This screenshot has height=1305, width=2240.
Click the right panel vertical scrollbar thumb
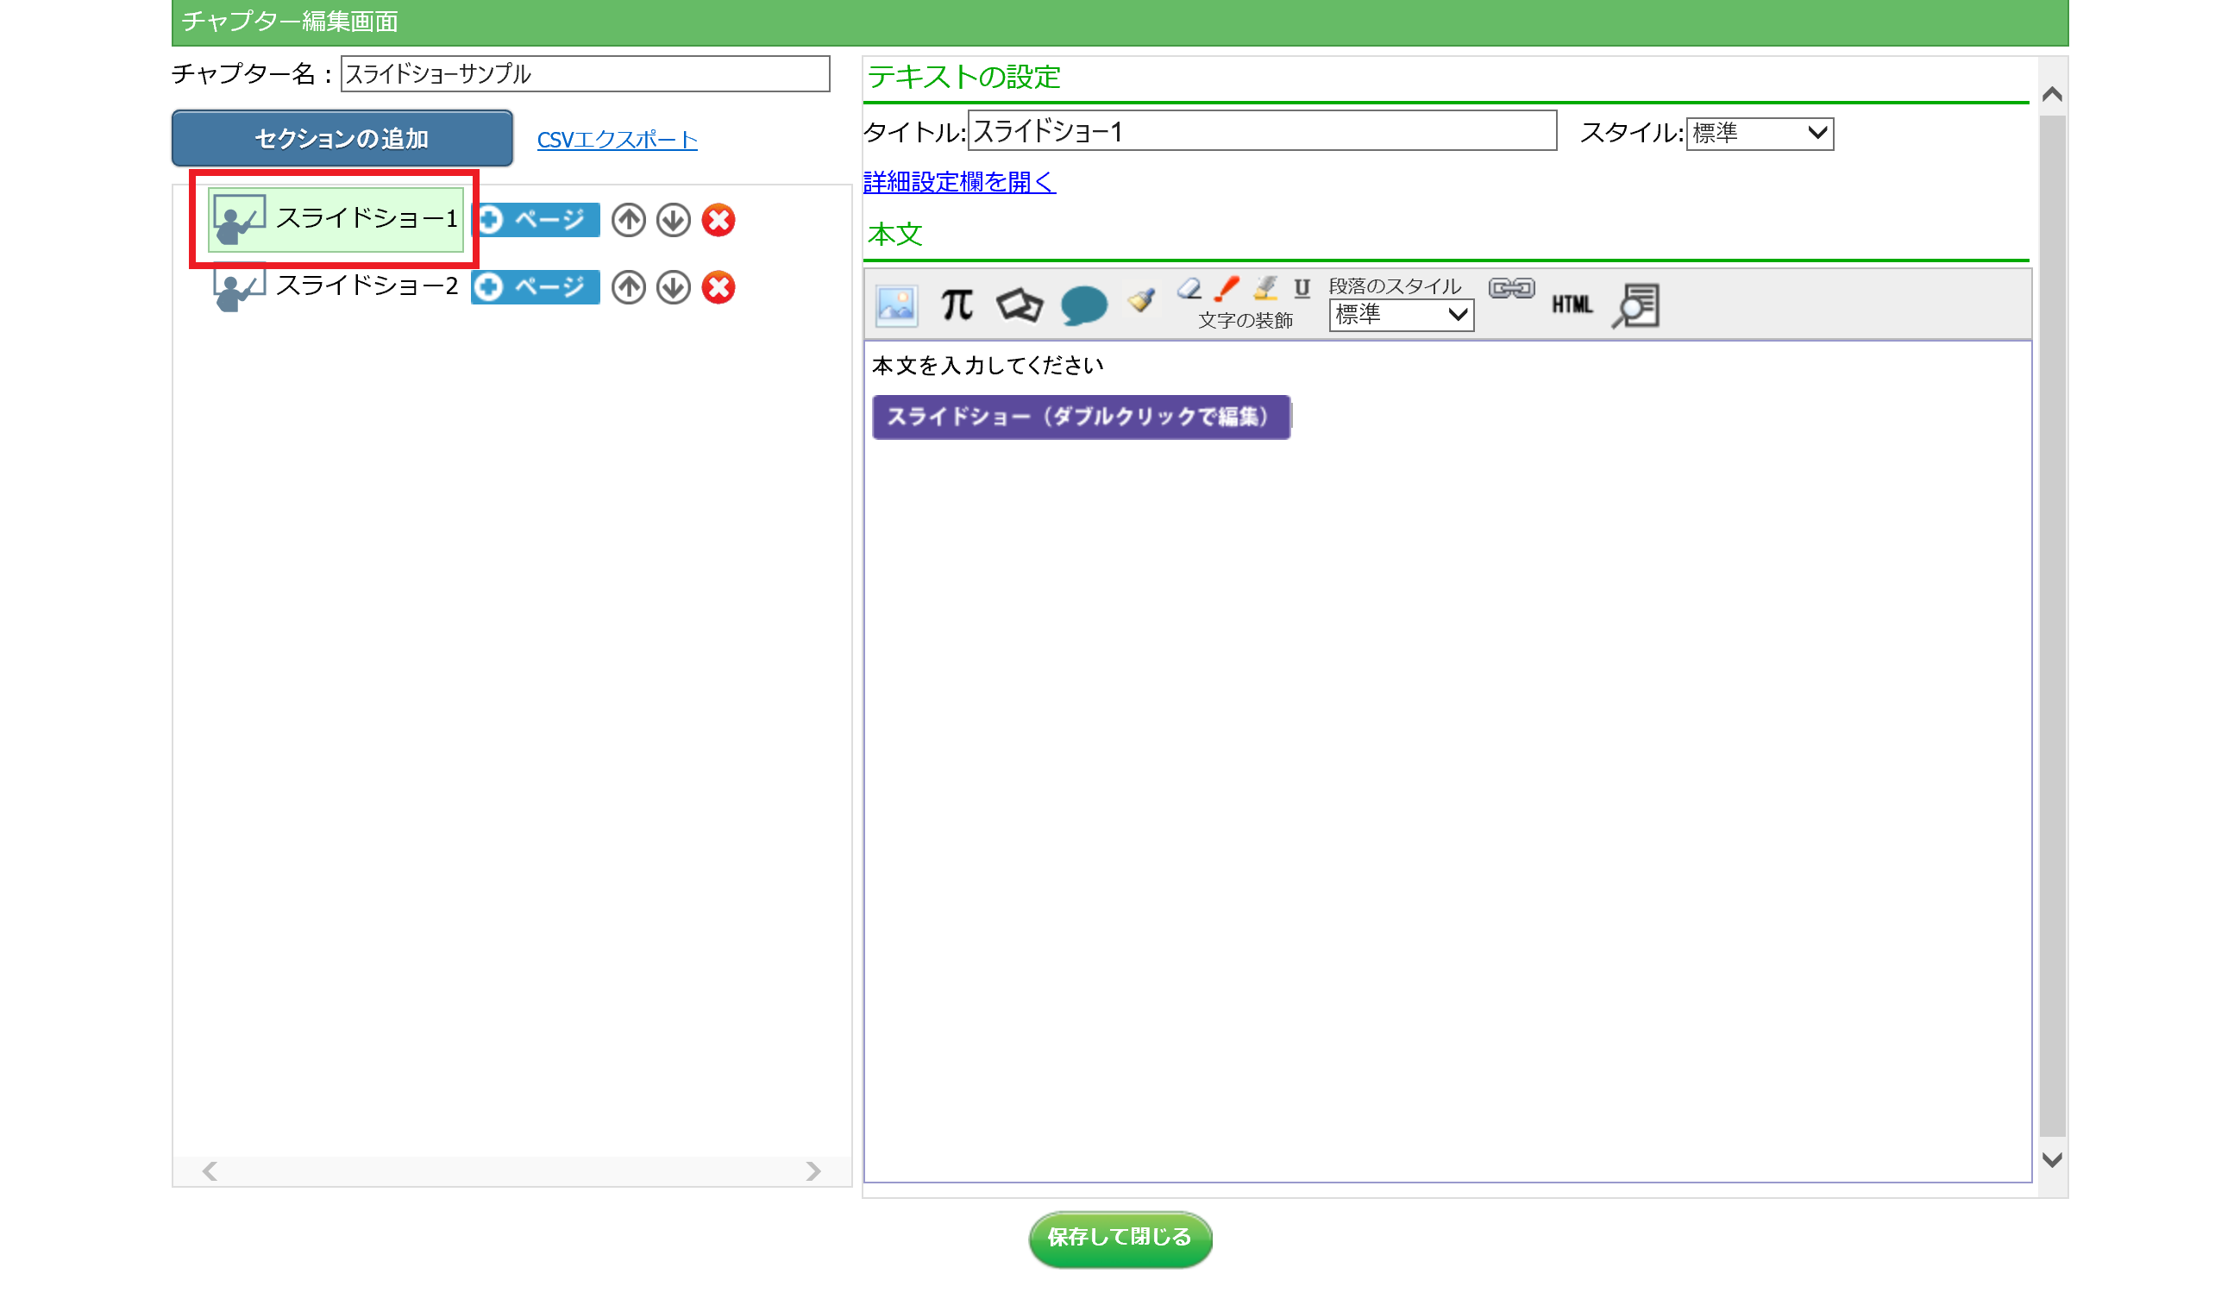[x=2052, y=626]
